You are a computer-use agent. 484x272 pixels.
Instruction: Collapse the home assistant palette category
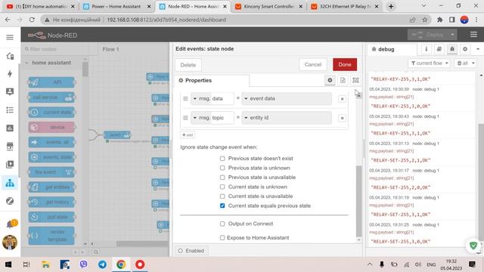[26, 63]
